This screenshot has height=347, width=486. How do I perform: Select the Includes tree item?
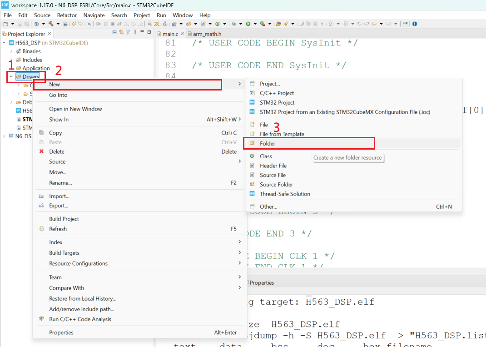pos(29,60)
